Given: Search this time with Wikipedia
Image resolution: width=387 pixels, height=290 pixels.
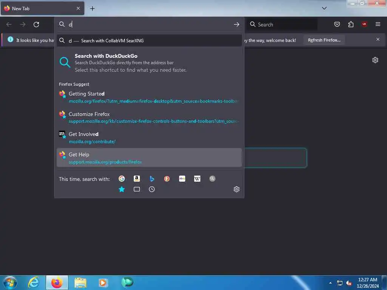Looking at the screenshot, I should pos(197,179).
